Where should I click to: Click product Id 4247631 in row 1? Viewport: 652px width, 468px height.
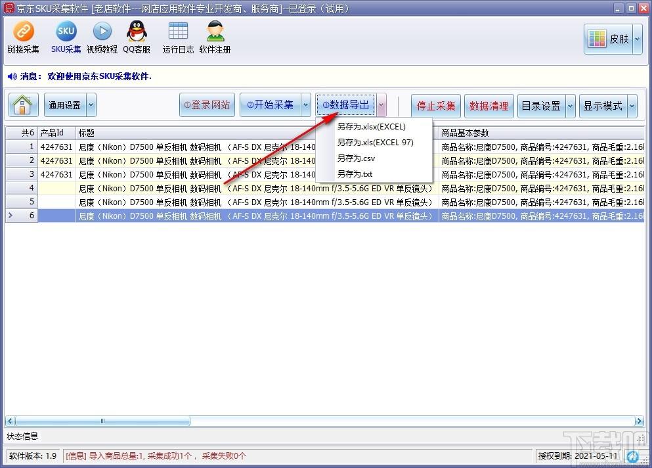pos(56,147)
